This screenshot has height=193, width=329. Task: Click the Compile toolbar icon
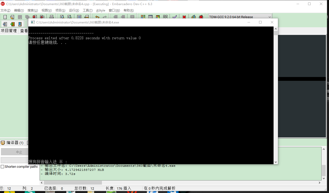coord(143,17)
